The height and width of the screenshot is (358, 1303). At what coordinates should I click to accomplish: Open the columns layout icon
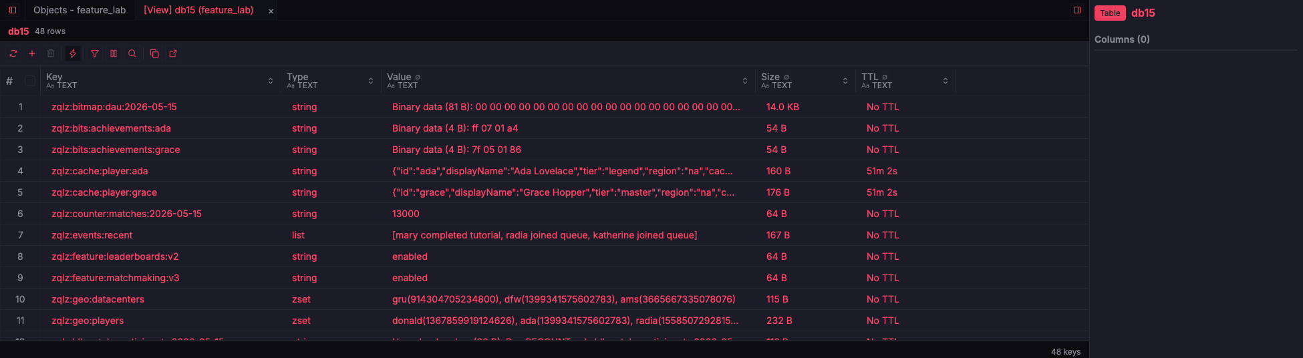pos(114,53)
